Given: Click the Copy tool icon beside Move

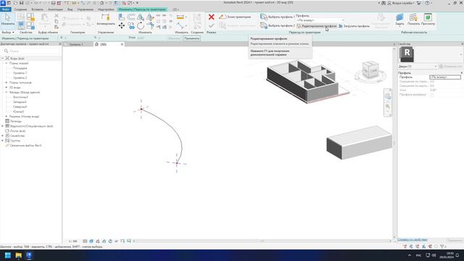Looking at the screenshot, I should (x=131, y=26).
